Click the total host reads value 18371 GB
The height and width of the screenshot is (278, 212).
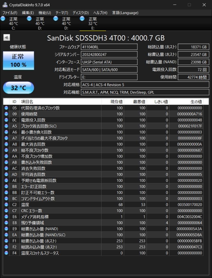[193, 47]
